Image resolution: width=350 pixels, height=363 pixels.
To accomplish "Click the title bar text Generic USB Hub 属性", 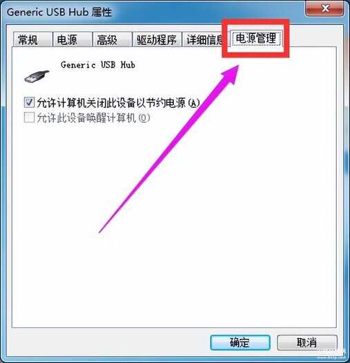I will [x=59, y=12].
